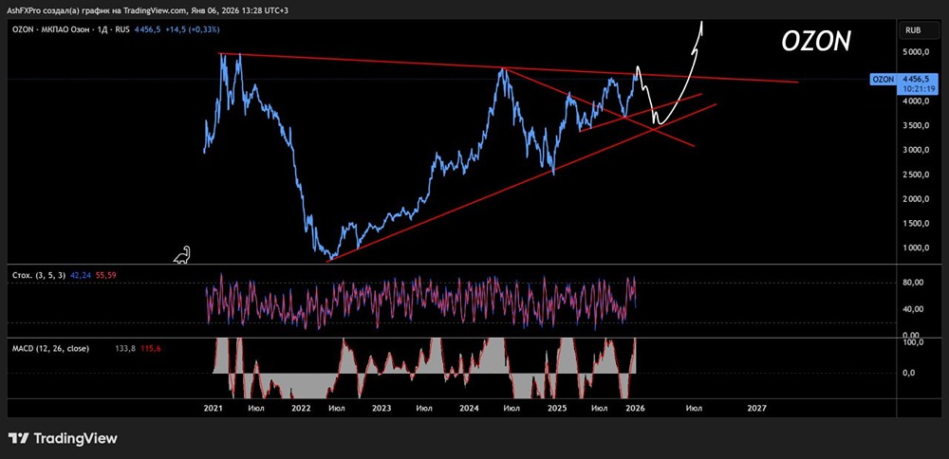Click the 2022 label on time axis
The image size is (949, 459).
coord(301,408)
